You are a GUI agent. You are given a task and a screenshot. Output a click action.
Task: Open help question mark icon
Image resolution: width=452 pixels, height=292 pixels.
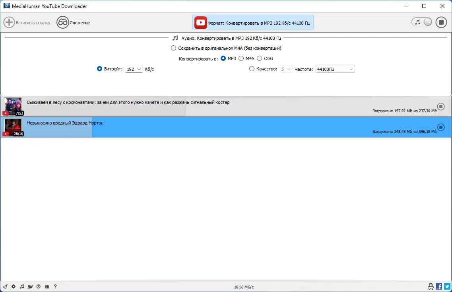pyautogui.click(x=55, y=286)
